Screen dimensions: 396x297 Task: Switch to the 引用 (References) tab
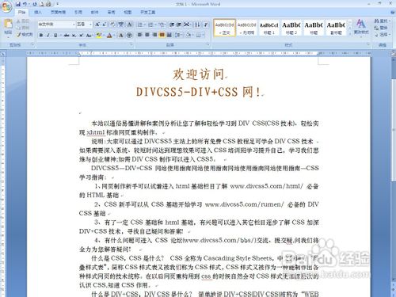click(78, 12)
